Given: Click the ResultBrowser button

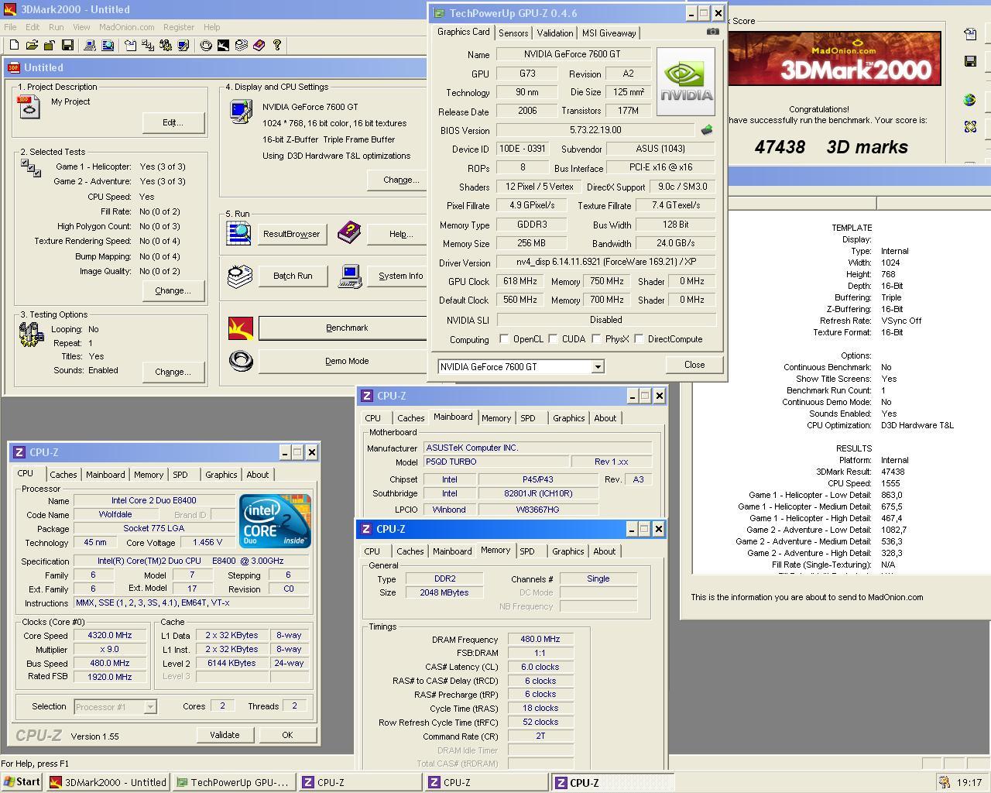Looking at the screenshot, I should 291,234.
